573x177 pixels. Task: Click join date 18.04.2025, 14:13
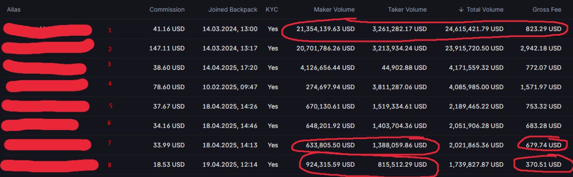pos(230,145)
